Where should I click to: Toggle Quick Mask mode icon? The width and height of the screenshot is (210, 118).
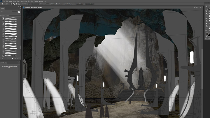click(206, 38)
